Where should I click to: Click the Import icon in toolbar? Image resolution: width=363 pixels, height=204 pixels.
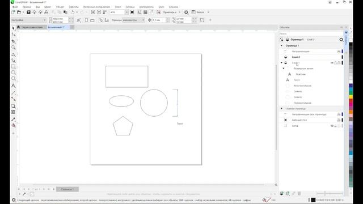pos(93,12)
